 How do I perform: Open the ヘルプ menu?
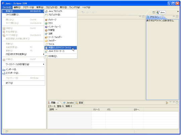tap(86, 7)
